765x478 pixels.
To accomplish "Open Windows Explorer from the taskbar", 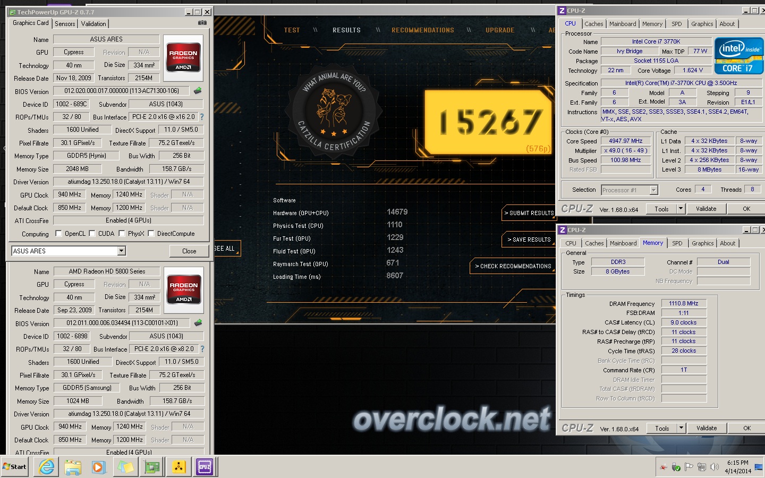I will pos(73,467).
